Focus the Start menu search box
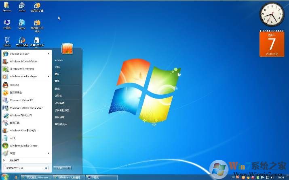Image resolution: width=289 pixels, height=180 pixels. (25, 168)
